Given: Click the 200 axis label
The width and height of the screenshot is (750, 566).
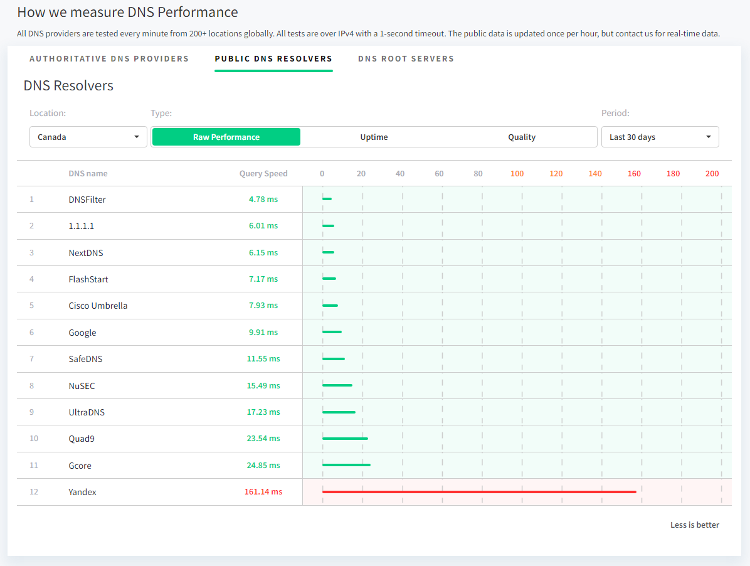Looking at the screenshot, I should pyautogui.click(x=712, y=173).
